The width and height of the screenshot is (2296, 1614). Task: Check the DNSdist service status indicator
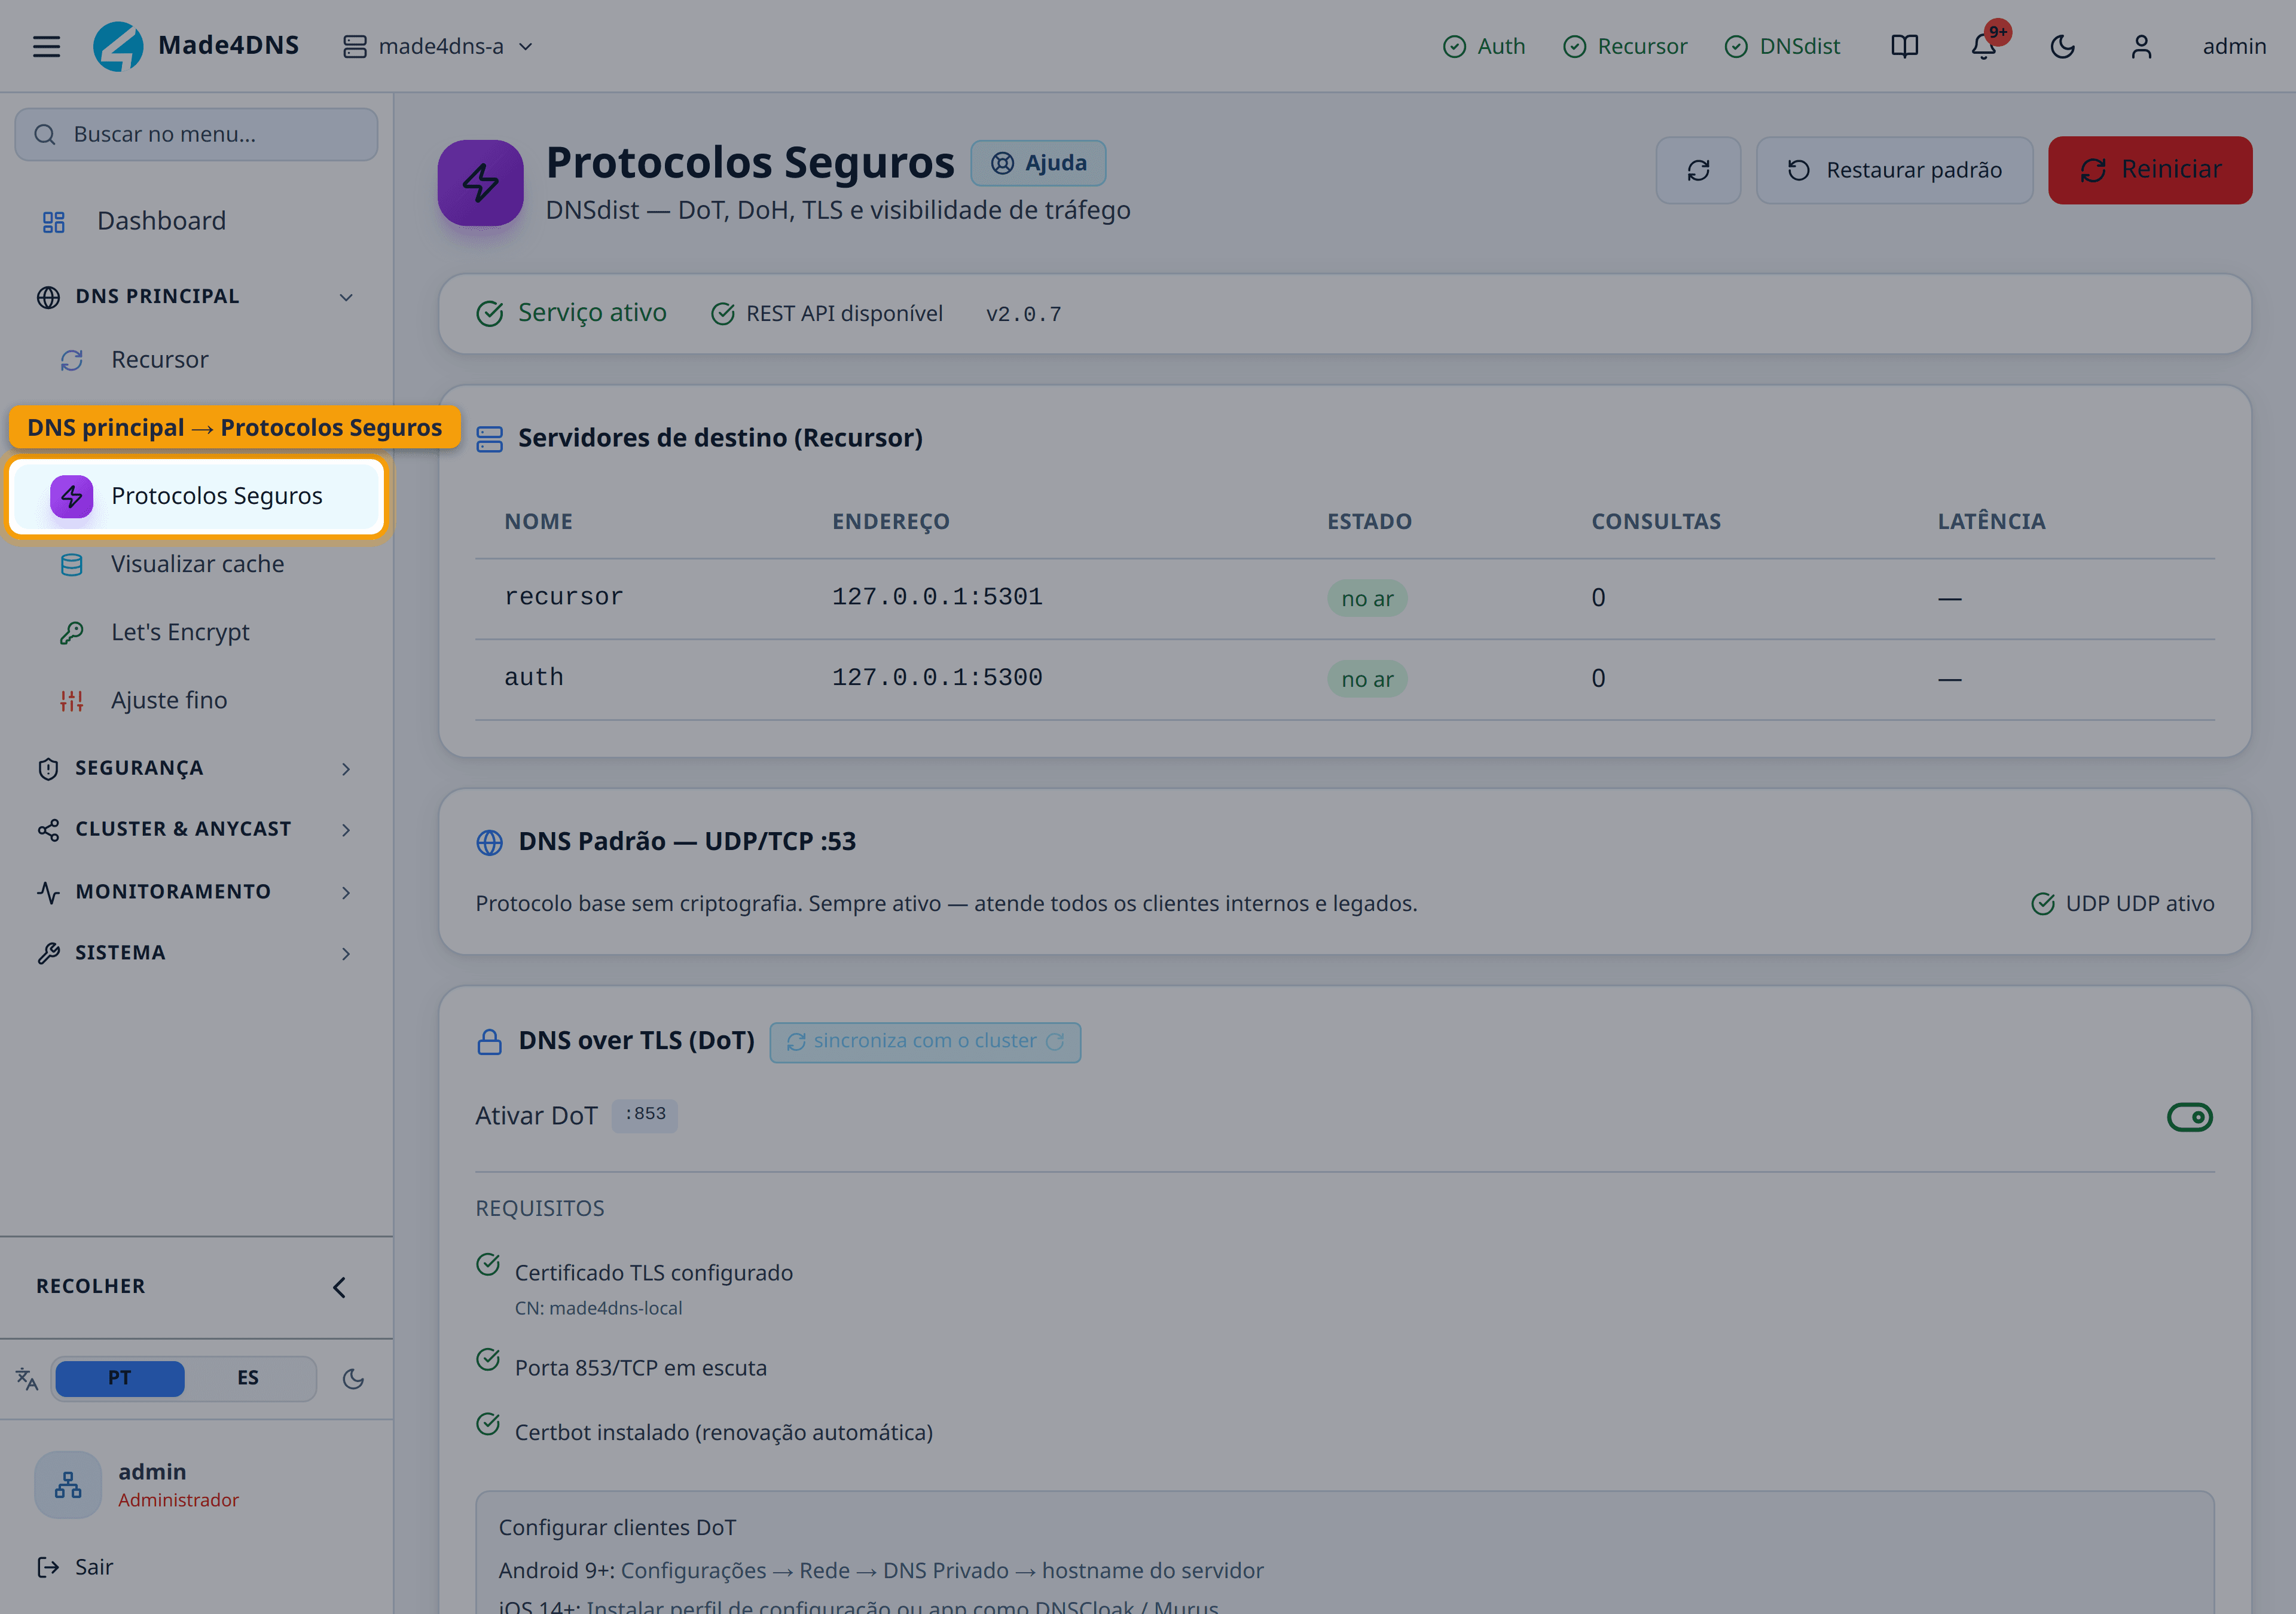(1782, 46)
